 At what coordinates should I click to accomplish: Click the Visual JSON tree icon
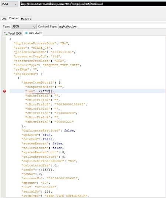click(x=6, y=33)
